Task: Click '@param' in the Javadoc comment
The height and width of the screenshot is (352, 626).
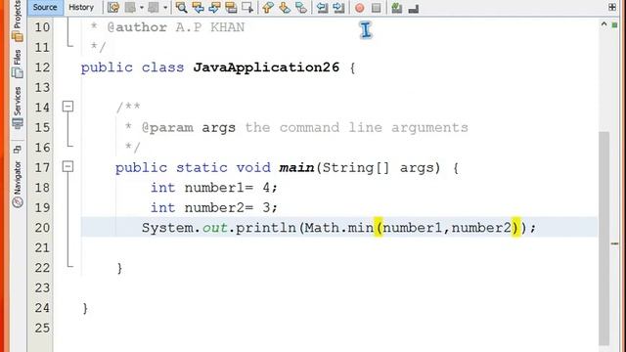Action: (x=167, y=128)
